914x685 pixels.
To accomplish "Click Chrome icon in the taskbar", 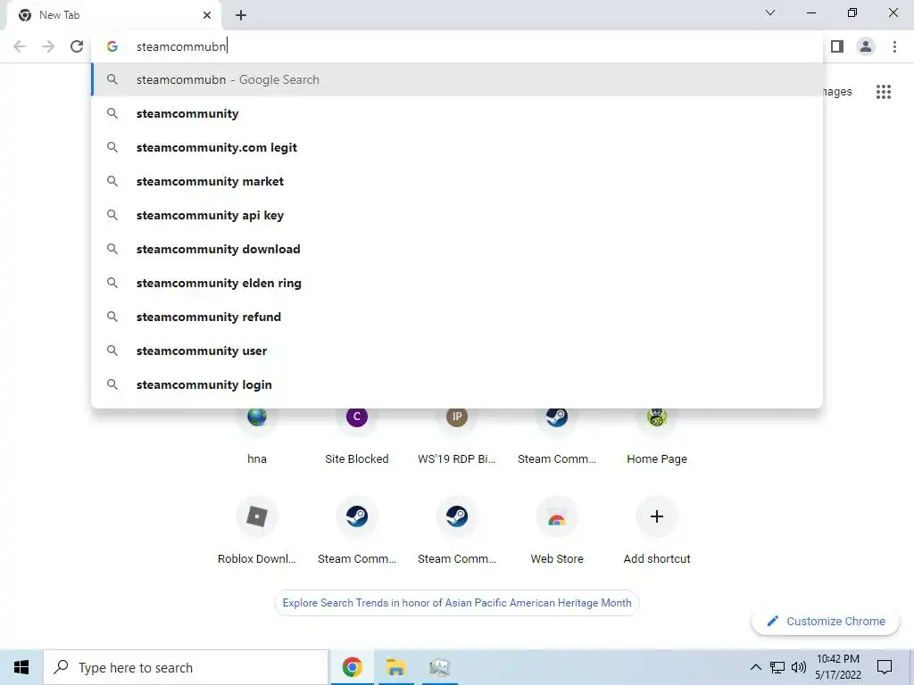I will coord(352,667).
